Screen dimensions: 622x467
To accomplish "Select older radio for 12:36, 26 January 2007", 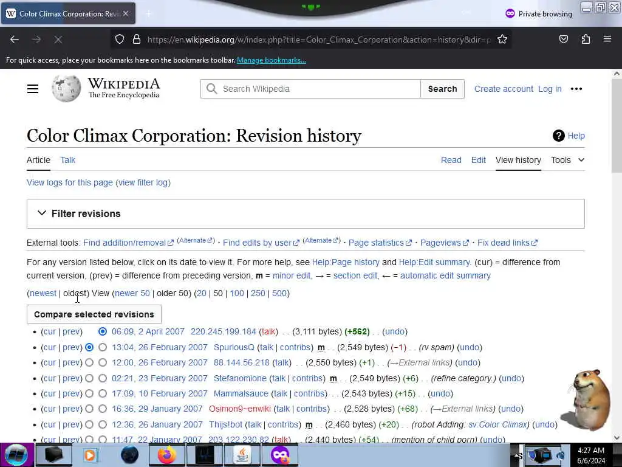I will (x=89, y=424).
